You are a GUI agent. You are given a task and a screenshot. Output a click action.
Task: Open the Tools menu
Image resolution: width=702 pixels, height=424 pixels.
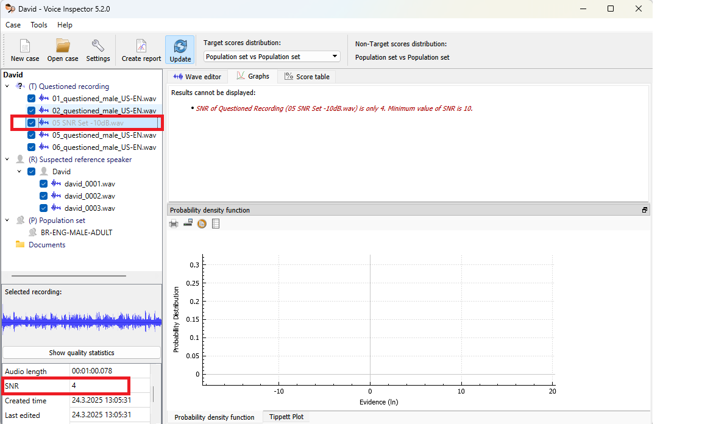point(39,25)
